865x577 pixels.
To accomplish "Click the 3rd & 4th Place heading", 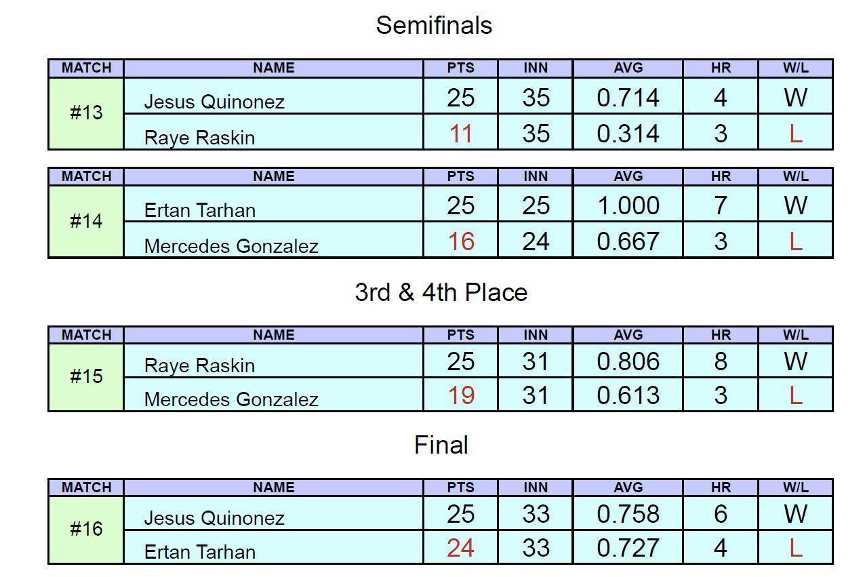I will [441, 293].
